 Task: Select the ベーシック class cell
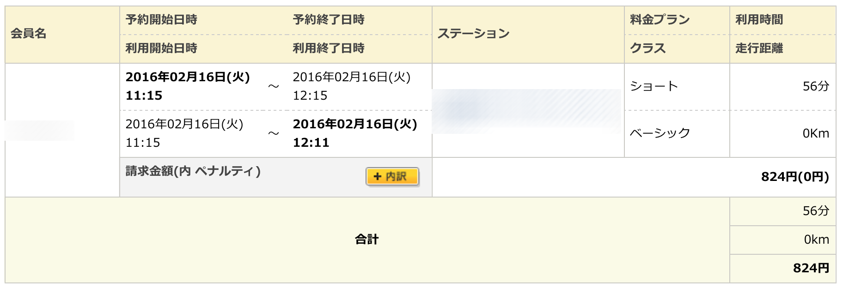pos(660,133)
